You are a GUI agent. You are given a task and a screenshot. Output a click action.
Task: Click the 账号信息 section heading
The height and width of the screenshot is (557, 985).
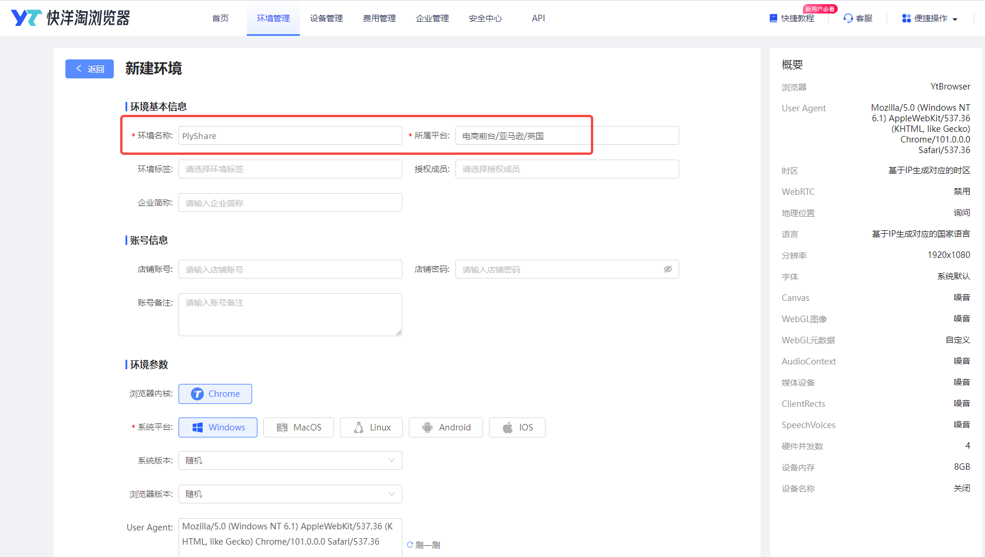pos(149,240)
